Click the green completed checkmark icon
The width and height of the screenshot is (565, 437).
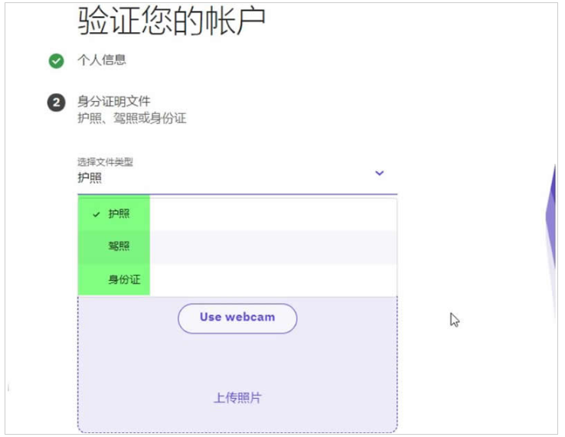coord(56,61)
